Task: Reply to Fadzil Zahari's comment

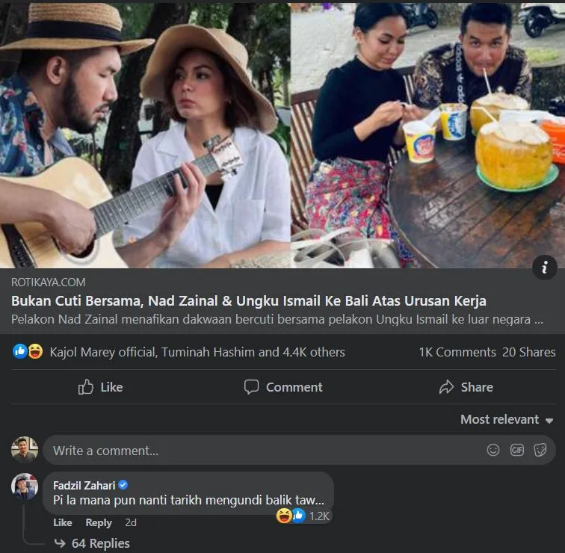Action: coord(99,523)
